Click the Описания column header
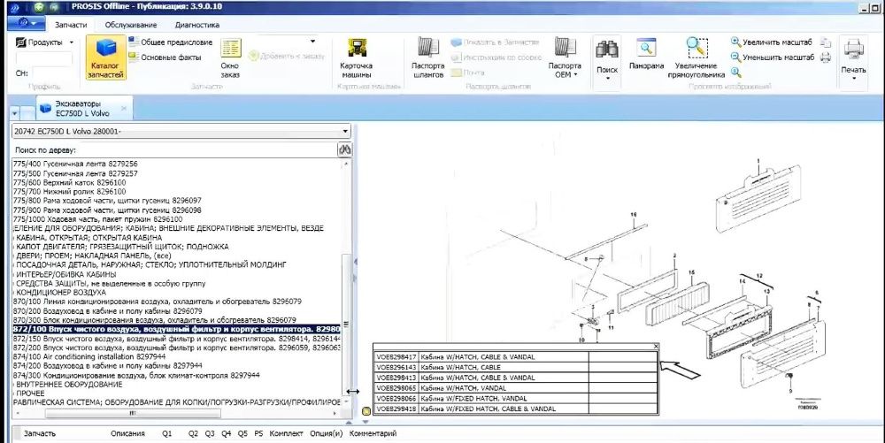Image resolution: width=885 pixels, height=443 pixels. coord(127,433)
